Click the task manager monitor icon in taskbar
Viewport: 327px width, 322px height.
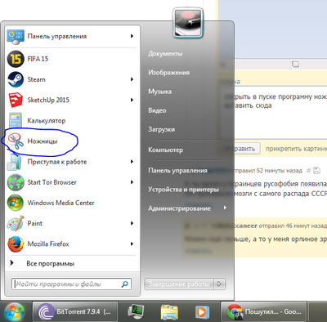(x=136, y=312)
